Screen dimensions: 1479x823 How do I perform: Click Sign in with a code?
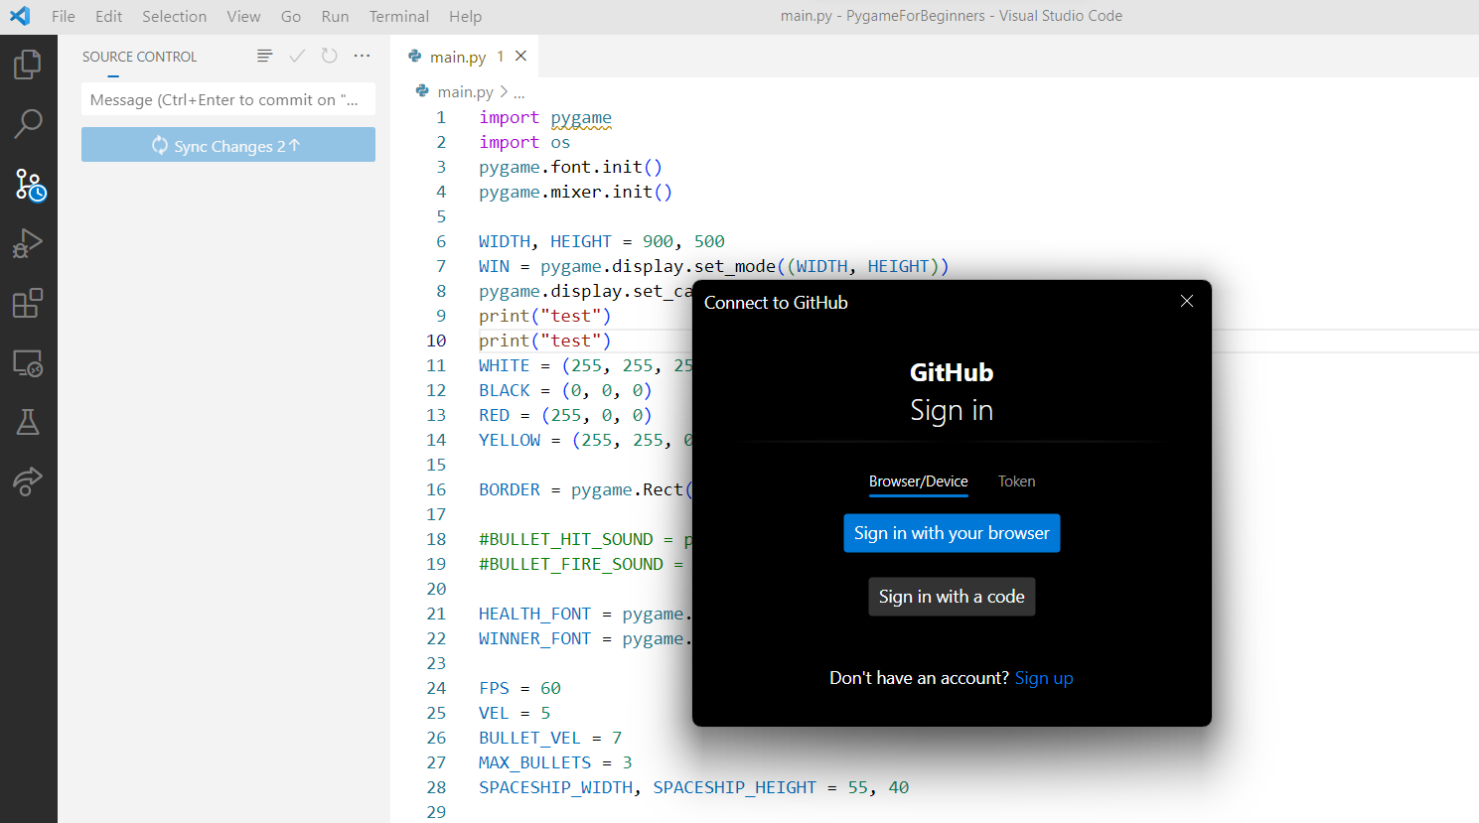point(952,597)
